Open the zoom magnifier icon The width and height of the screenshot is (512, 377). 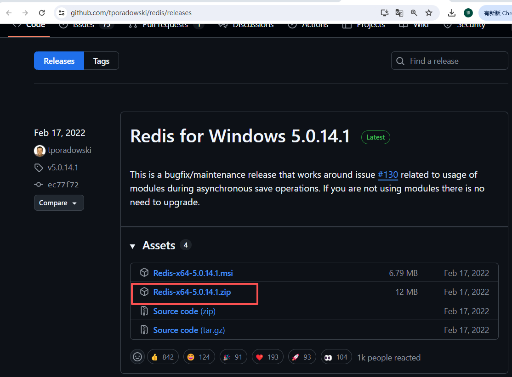click(414, 13)
